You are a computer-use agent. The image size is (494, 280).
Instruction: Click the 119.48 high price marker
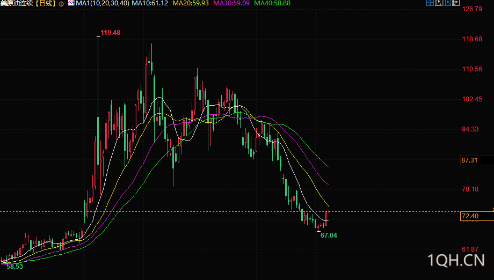tap(110, 33)
